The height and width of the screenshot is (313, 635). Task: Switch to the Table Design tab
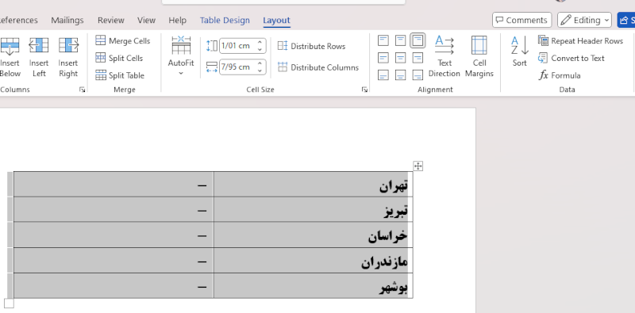pyautogui.click(x=225, y=21)
